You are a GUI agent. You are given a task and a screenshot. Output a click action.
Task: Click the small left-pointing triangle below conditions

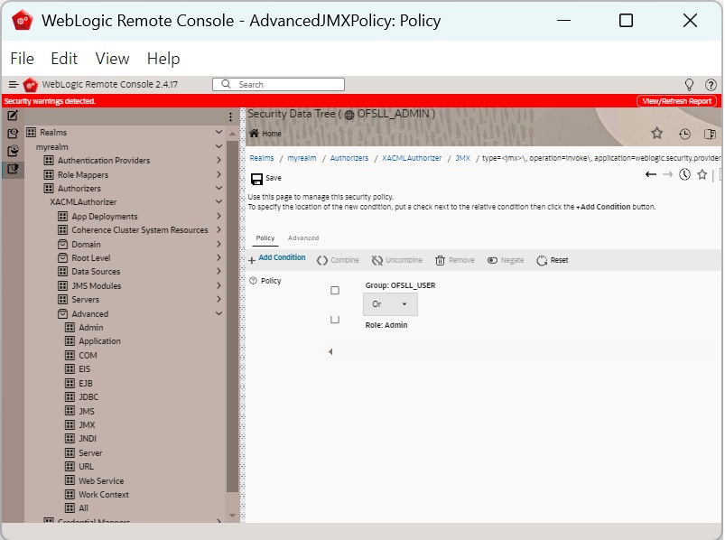pos(330,352)
